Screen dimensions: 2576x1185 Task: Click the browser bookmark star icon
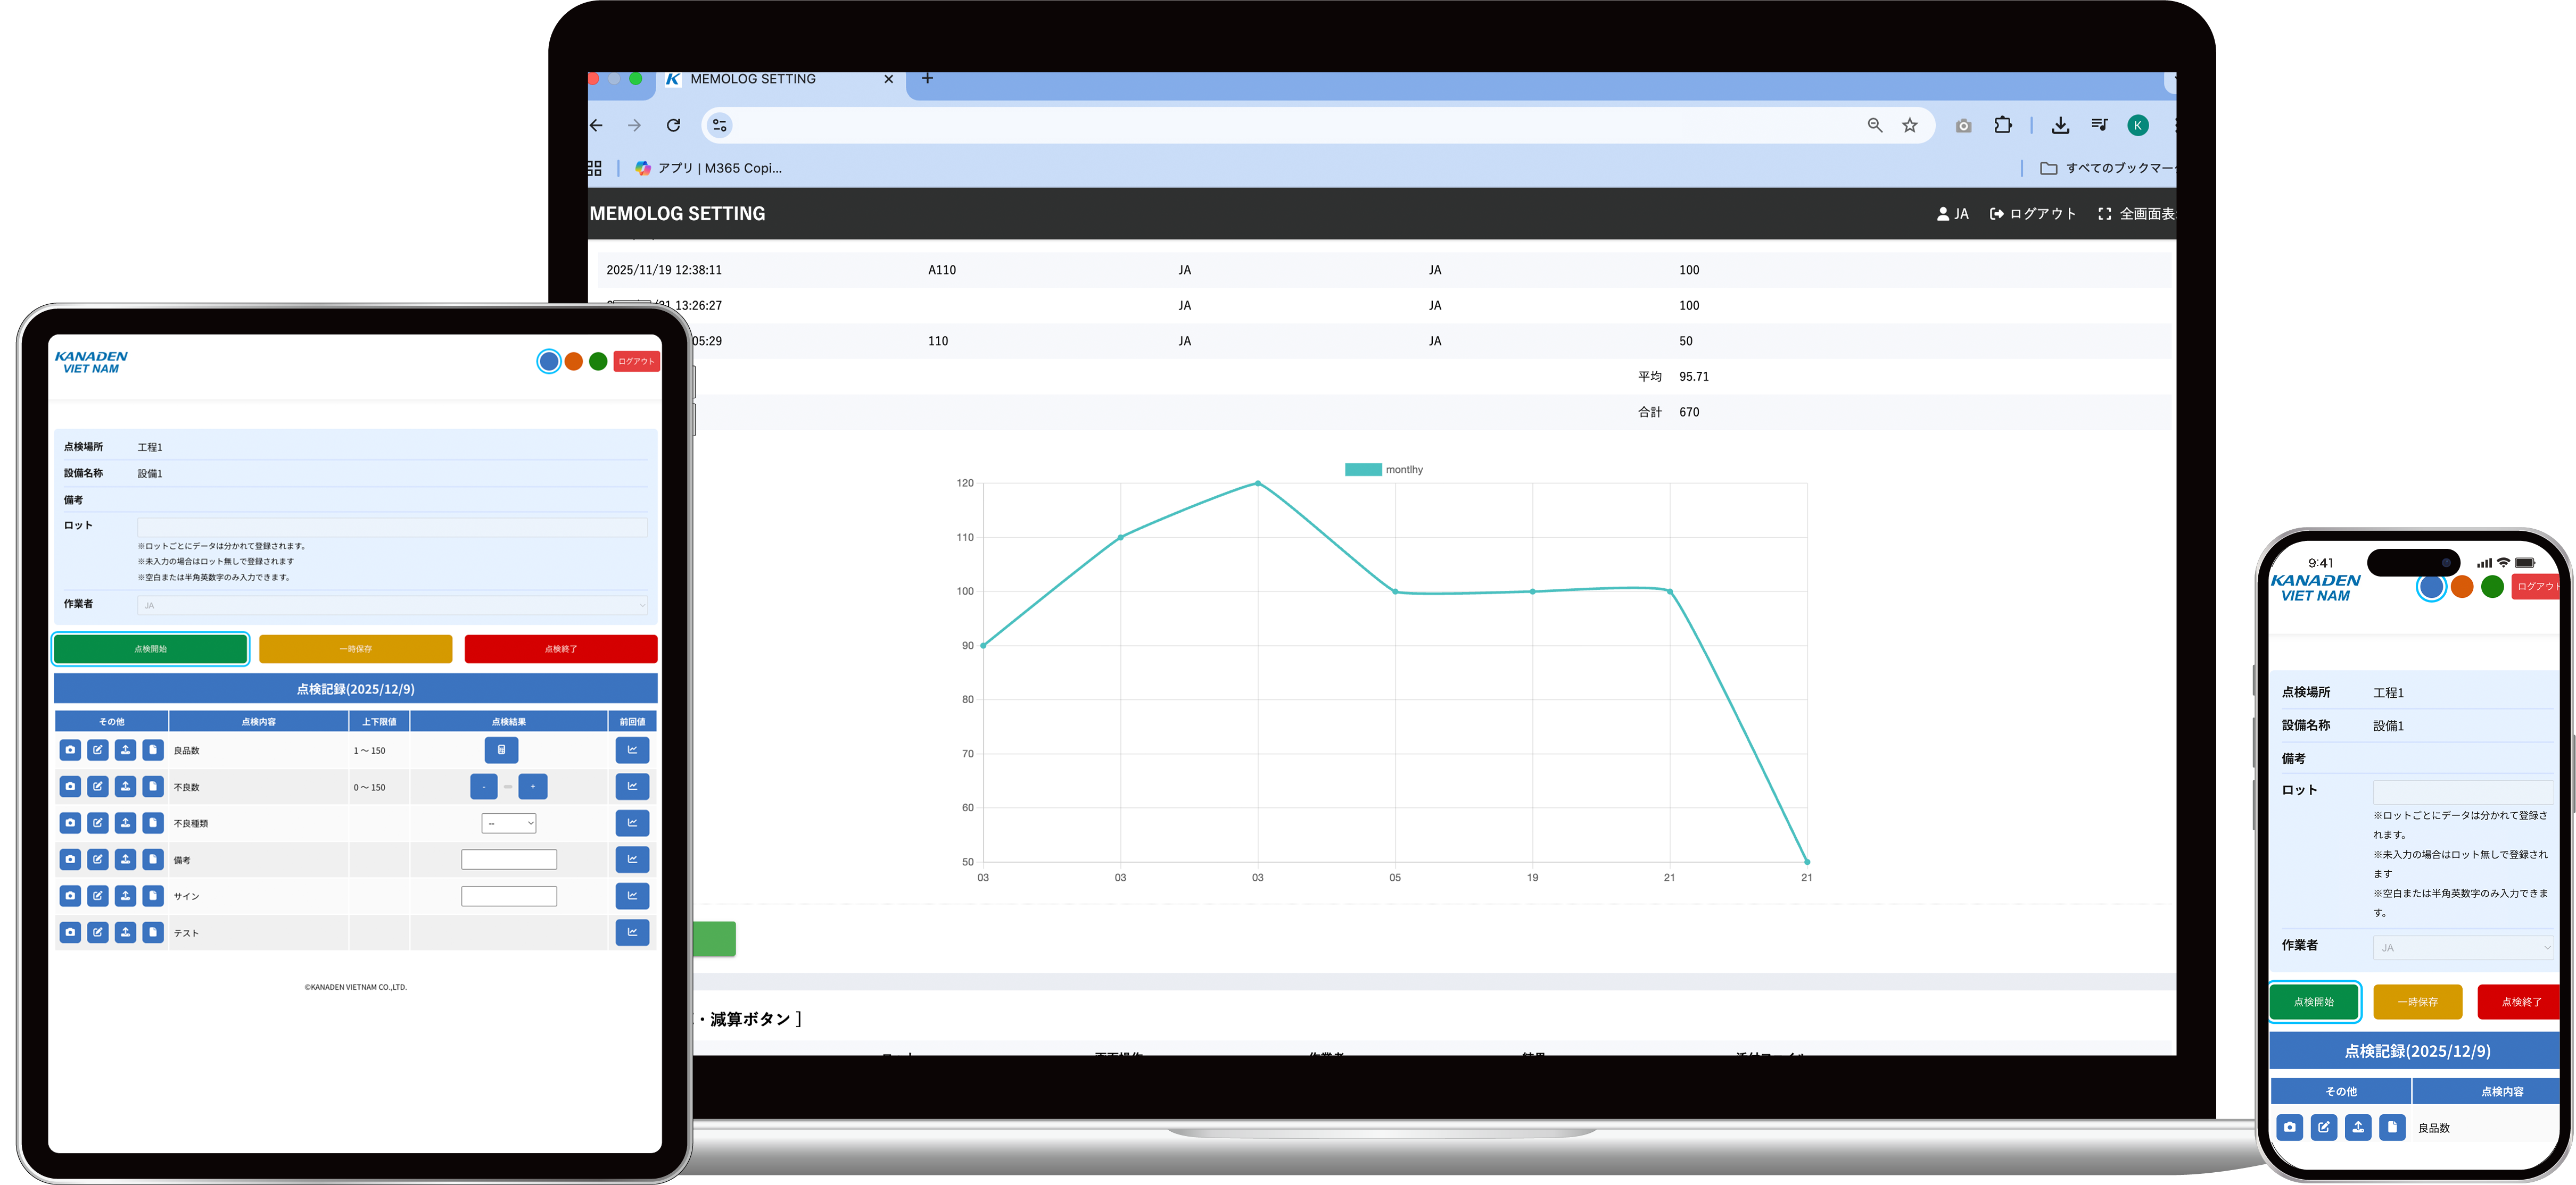(1910, 125)
